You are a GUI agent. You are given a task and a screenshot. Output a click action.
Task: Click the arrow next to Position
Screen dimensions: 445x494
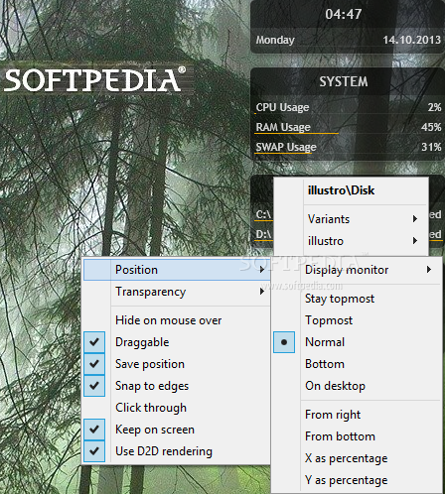pyautogui.click(x=262, y=270)
